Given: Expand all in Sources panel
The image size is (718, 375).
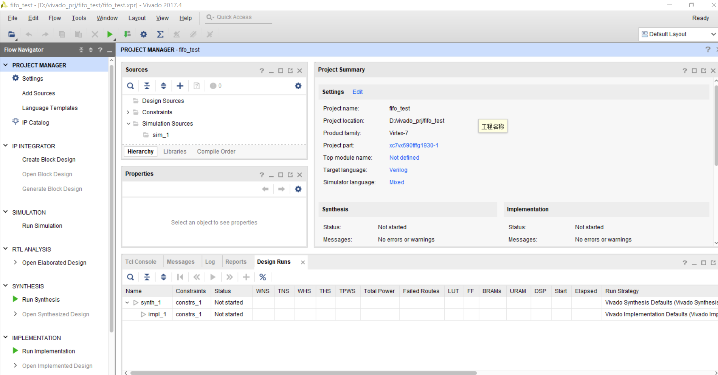Looking at the screenshot, I should coord(163,86).
